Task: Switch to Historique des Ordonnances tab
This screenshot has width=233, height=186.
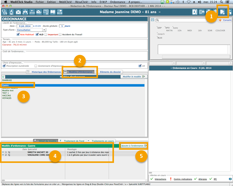Action: pos(44,72)
